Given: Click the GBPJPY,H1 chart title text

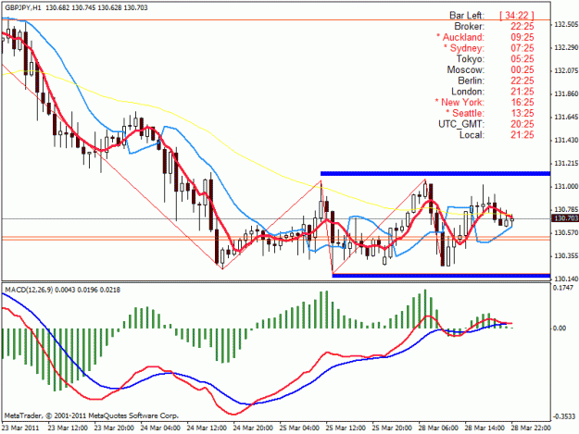Looking at the screenshot, I should pos(76,7).
